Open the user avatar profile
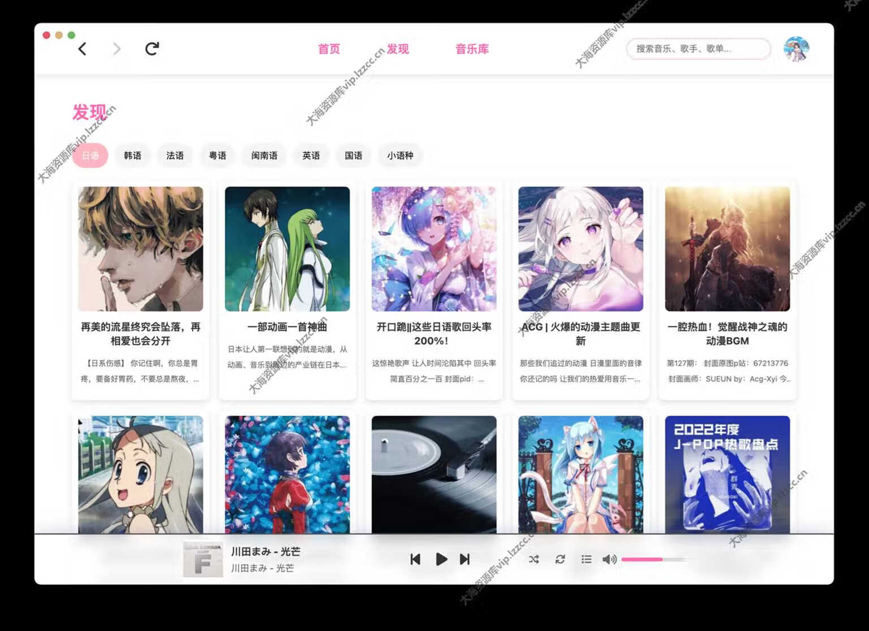 coord(797,49)
